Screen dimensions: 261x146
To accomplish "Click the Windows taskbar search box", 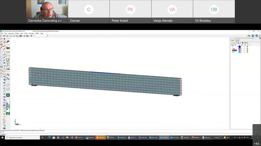I will 22,137.
